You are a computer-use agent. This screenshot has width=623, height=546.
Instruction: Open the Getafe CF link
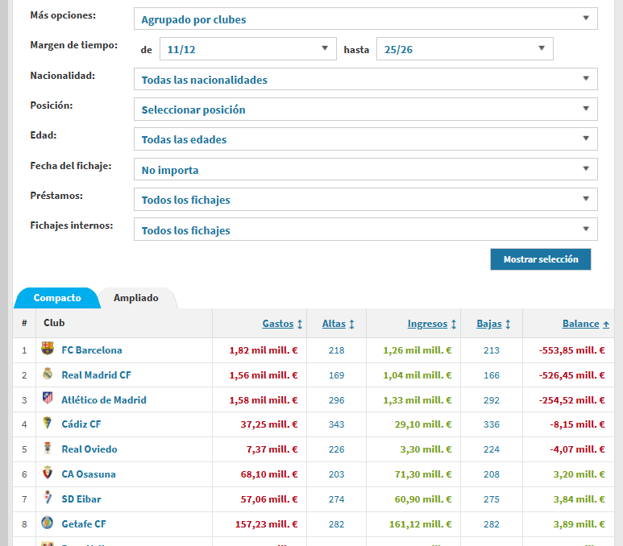tap(84, 524)
